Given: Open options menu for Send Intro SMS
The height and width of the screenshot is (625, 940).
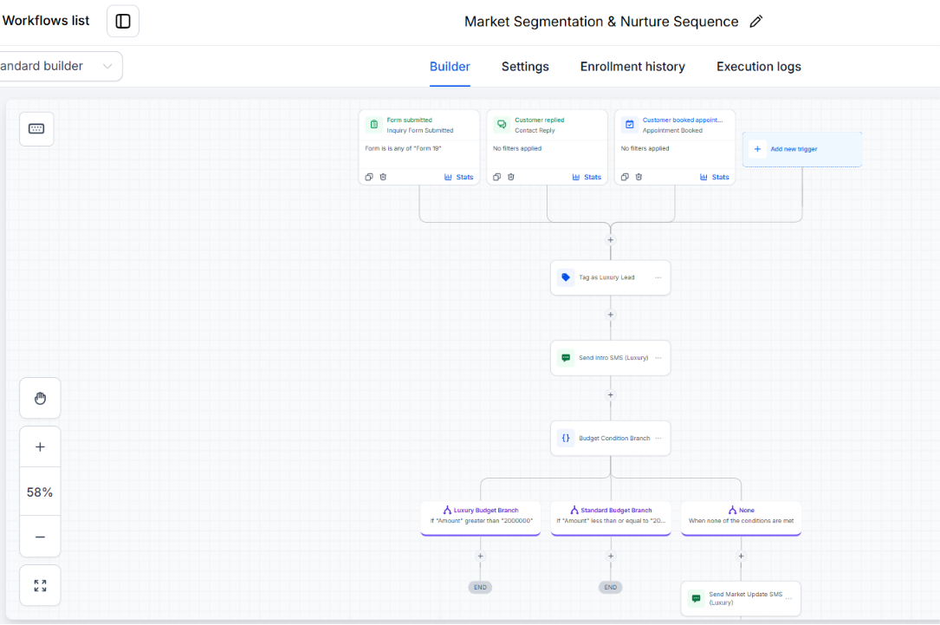Looking at the screenshot, I should 658,357.
